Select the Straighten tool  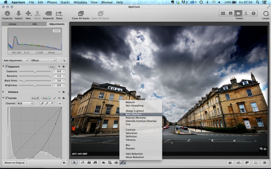[x=103, y=162]
